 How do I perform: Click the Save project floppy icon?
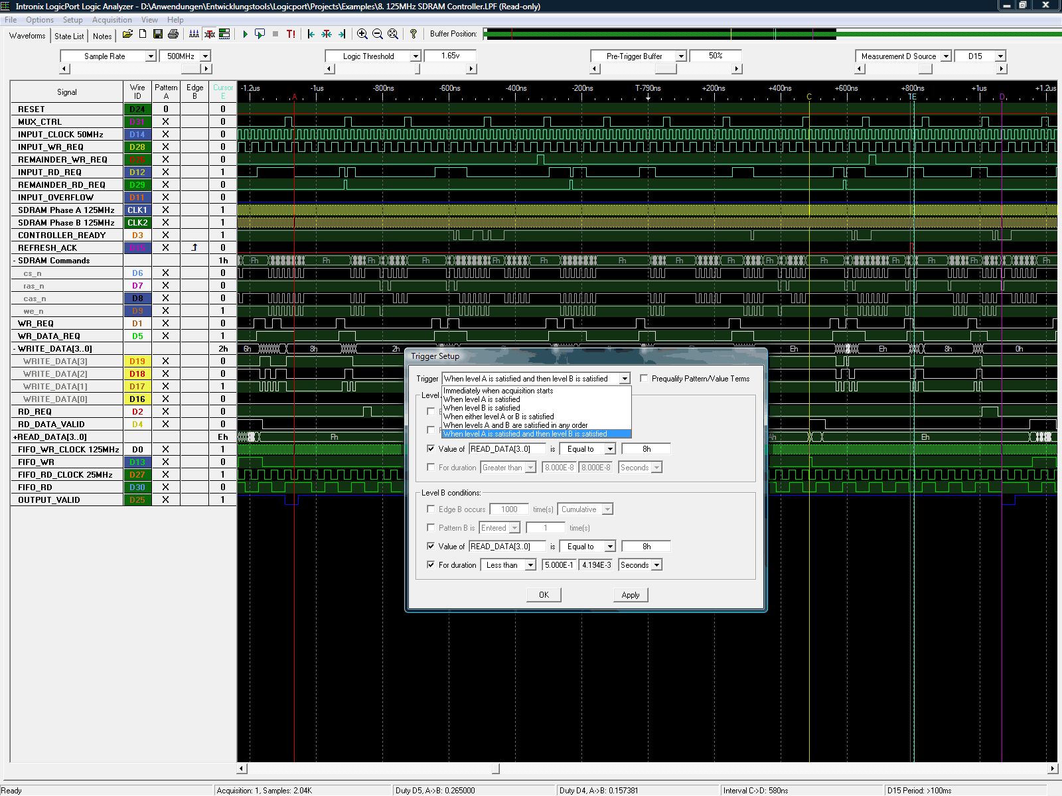click(158, 34)
